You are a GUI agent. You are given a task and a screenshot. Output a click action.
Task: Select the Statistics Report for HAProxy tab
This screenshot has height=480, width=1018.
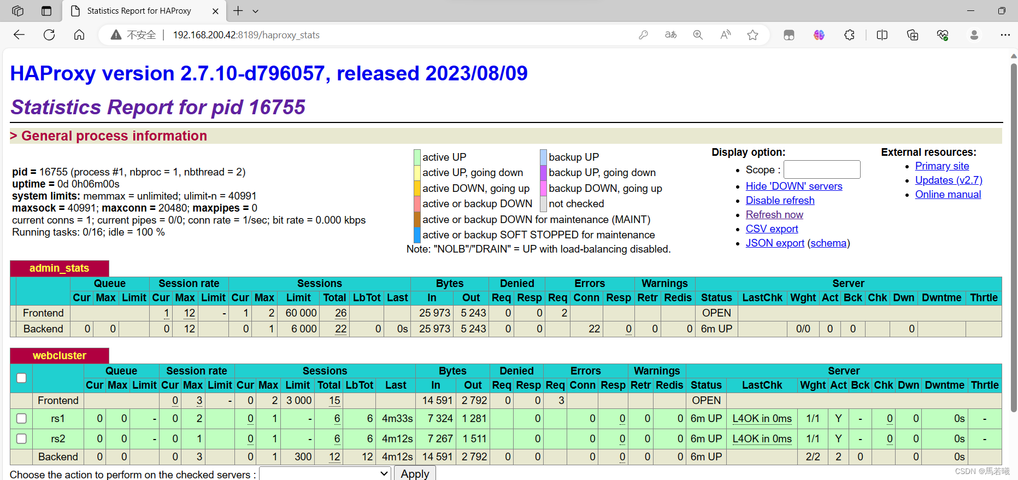tap(144, 11)
